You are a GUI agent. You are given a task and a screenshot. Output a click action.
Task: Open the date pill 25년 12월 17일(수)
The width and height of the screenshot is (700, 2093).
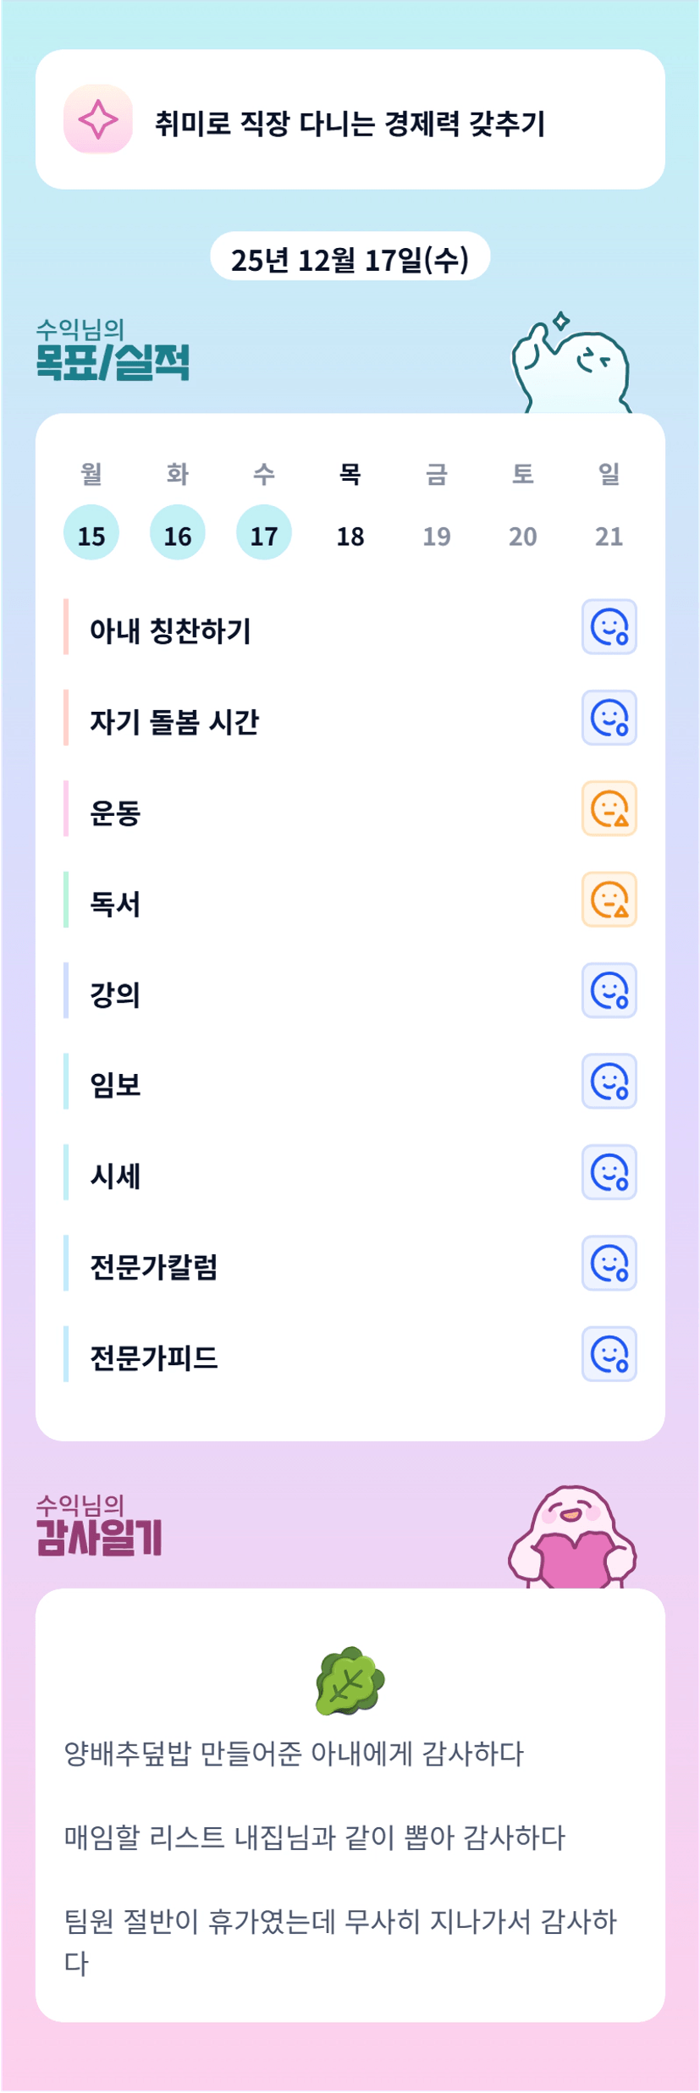(350, 257)
